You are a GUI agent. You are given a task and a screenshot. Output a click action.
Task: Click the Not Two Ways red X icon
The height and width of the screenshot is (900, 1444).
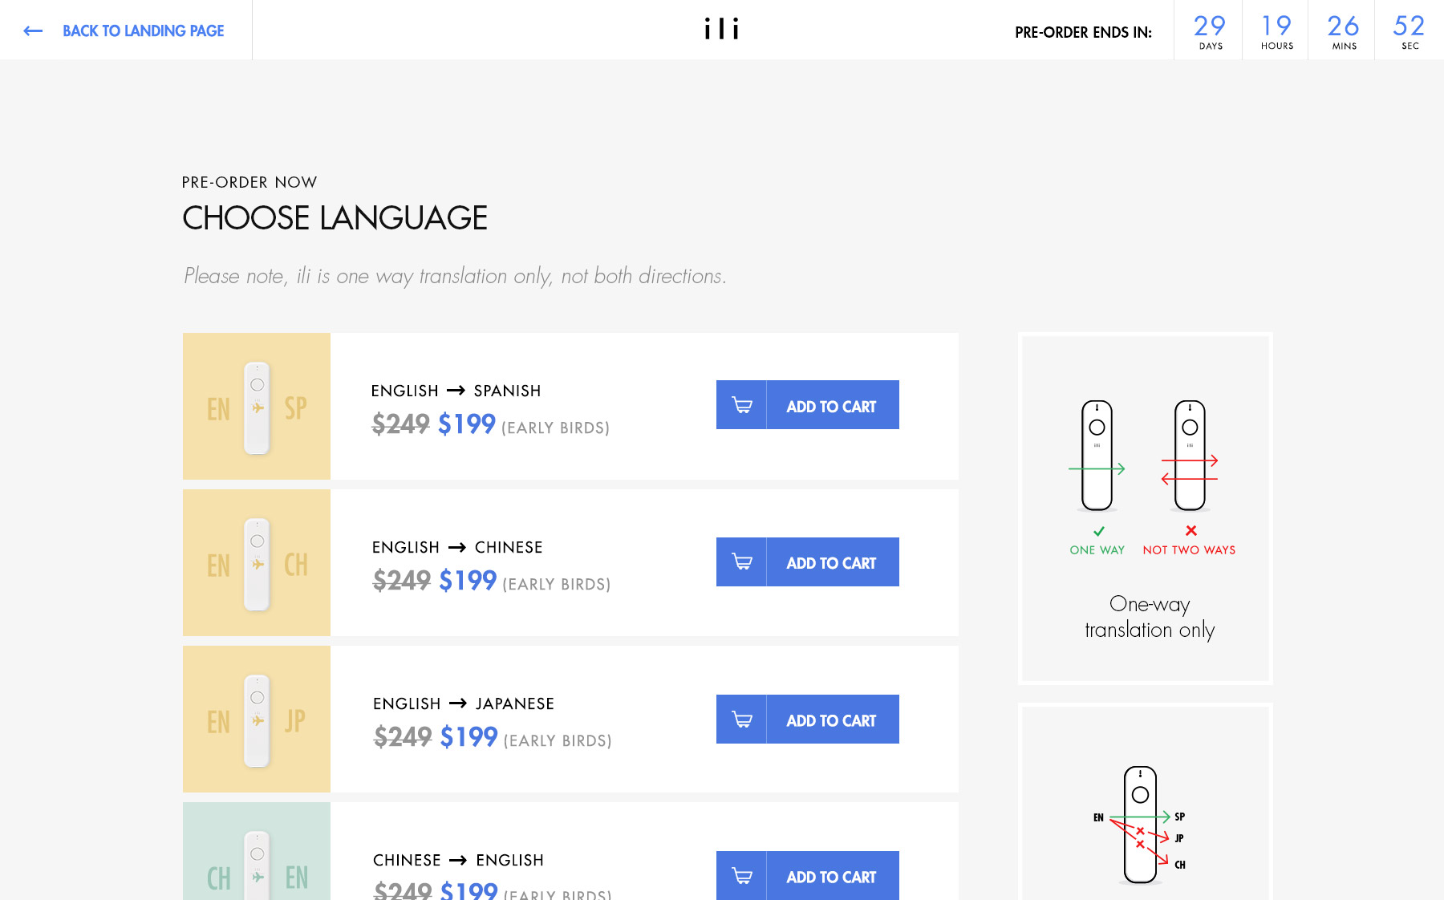pyautogui.click(x=1191, y=531)
